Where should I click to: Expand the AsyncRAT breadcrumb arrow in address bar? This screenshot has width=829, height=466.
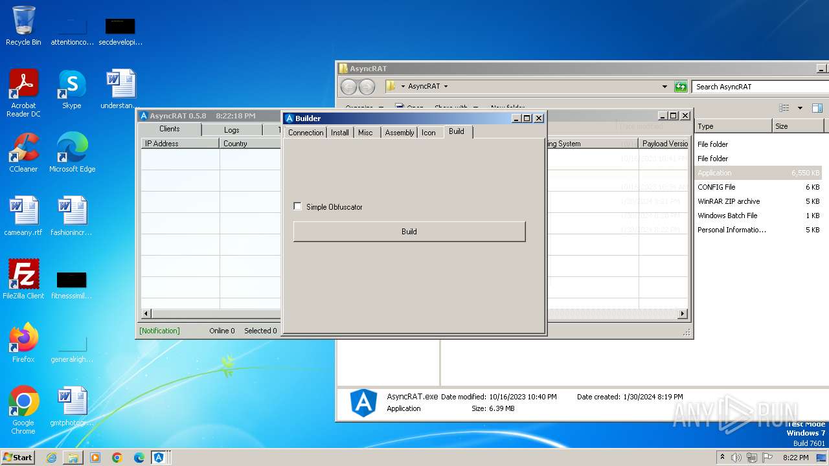pyautogui.click(x=446, y=86)
